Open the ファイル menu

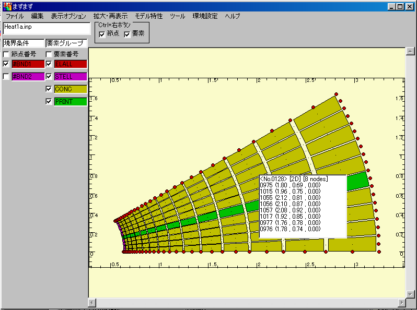tap(15, 16)
